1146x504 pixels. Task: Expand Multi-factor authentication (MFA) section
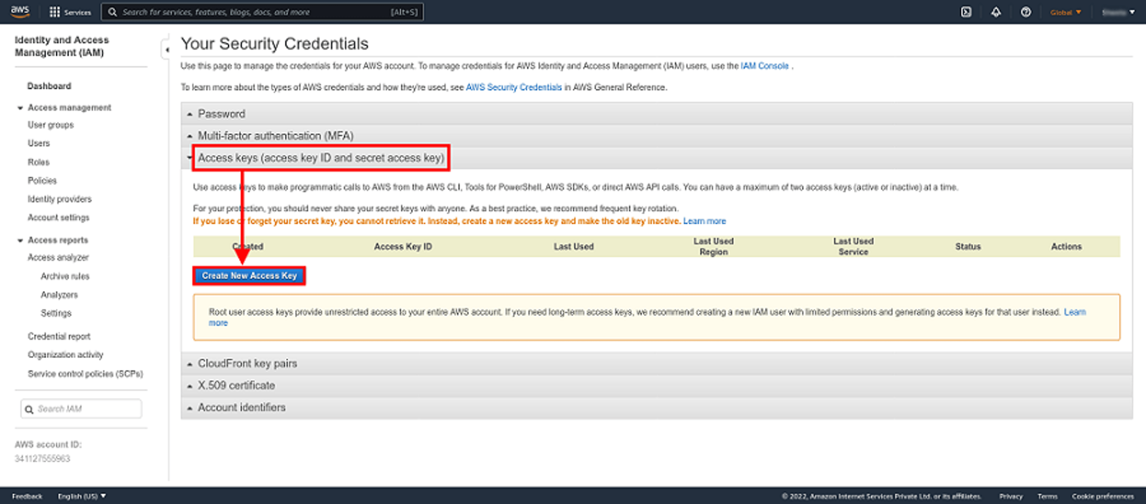point(657,136)
